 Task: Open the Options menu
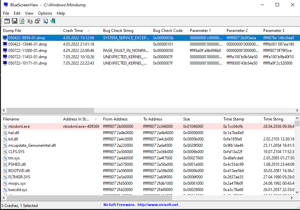click(45, 13)
